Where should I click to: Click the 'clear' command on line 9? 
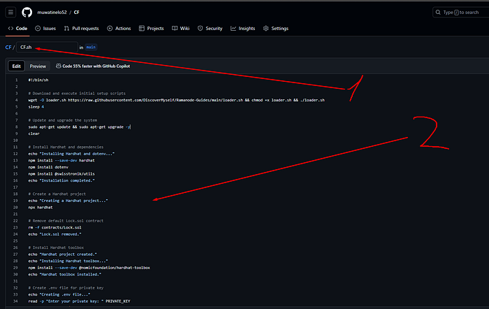point(34,134)
